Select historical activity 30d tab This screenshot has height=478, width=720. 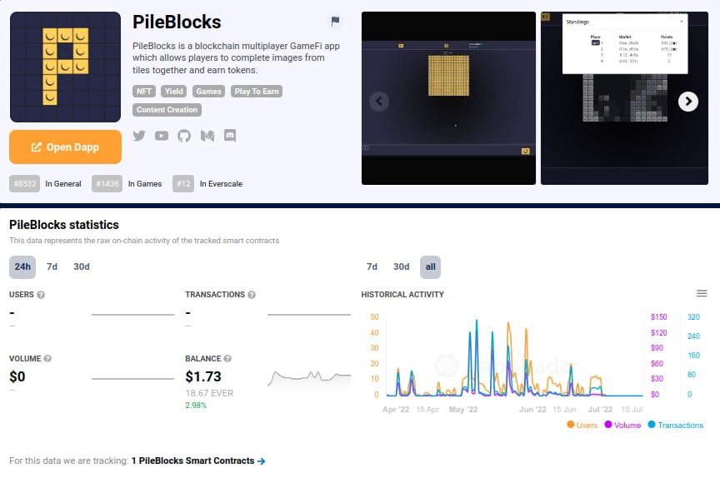tap(402, 266)
